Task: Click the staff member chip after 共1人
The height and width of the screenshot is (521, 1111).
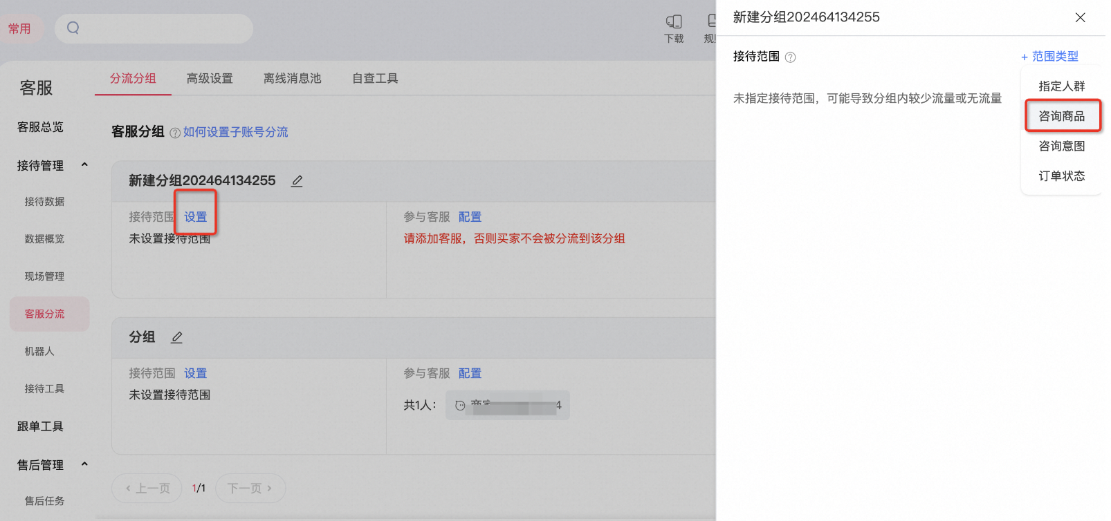Action: point(508,406)
